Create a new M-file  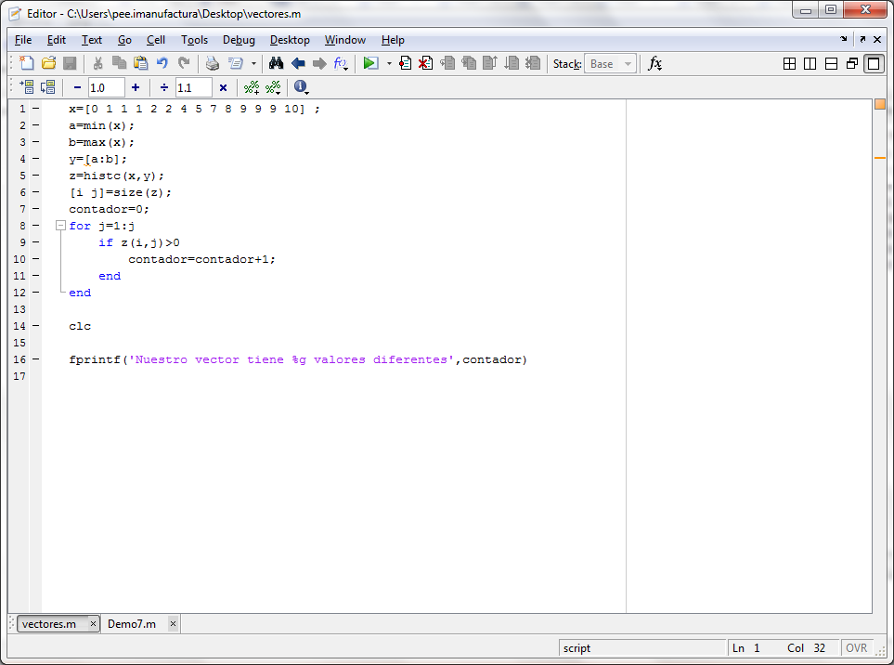27,63
